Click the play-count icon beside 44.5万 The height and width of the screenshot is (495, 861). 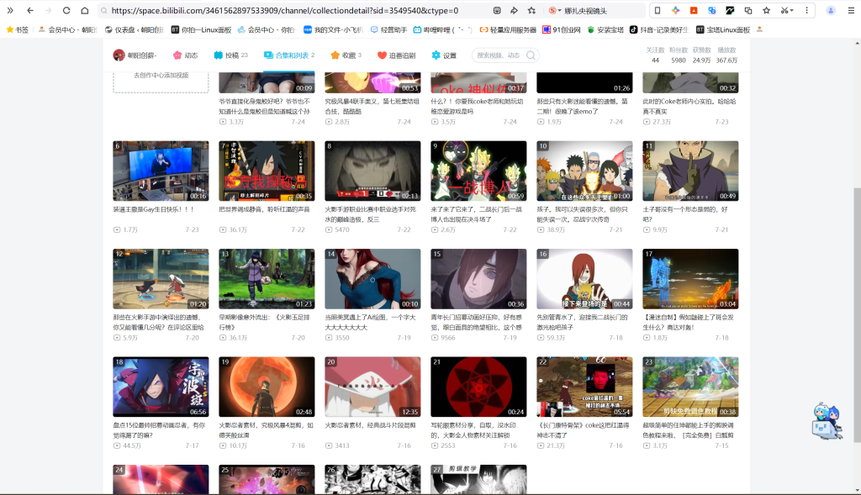pos(117,445)
